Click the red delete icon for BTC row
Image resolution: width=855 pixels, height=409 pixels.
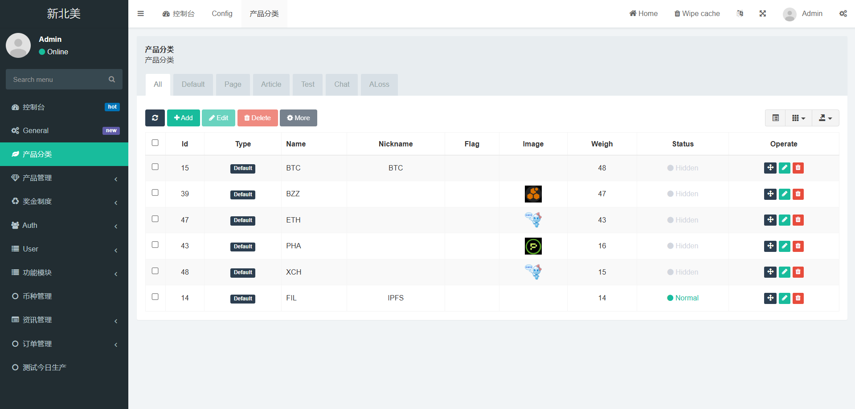tap(798, 168)
